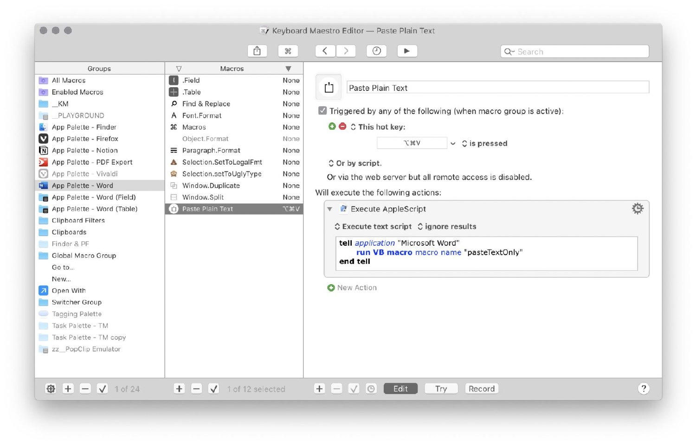This screenshot has width=696, height=445.
Task: Collapse the Execute AppleScript action
Action: coord(330,209)
